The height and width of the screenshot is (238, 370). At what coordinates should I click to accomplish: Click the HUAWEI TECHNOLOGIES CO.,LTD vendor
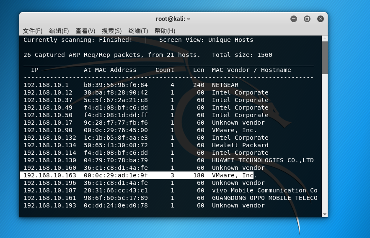click(x=263, y=161)
